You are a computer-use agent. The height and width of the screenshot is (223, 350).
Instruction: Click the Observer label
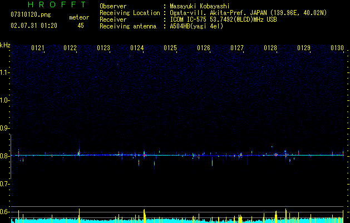click(x=113, y=6)
